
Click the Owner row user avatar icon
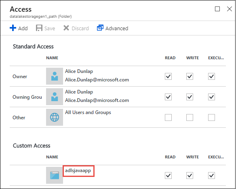(x=55, y=76)
